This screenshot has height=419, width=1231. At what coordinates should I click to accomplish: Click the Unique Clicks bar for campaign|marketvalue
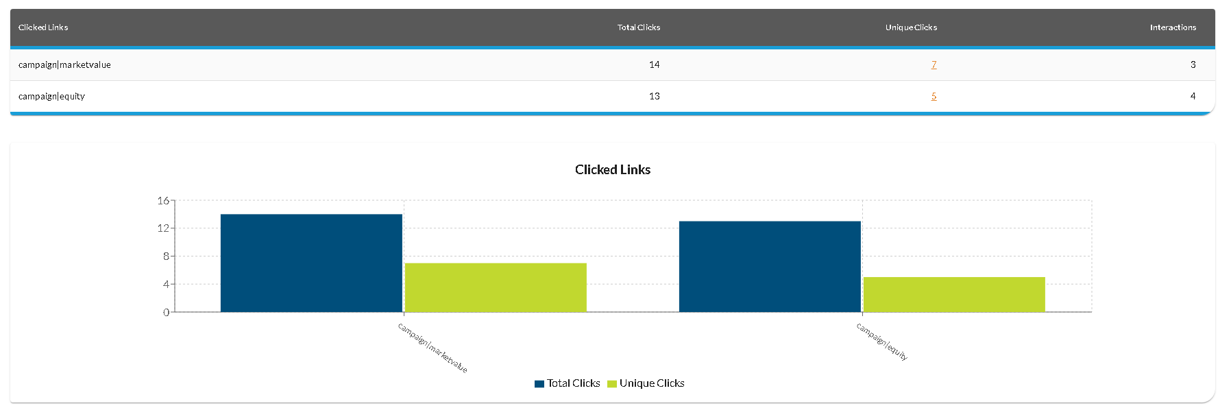pyautogui.click(x=496, y=287)
